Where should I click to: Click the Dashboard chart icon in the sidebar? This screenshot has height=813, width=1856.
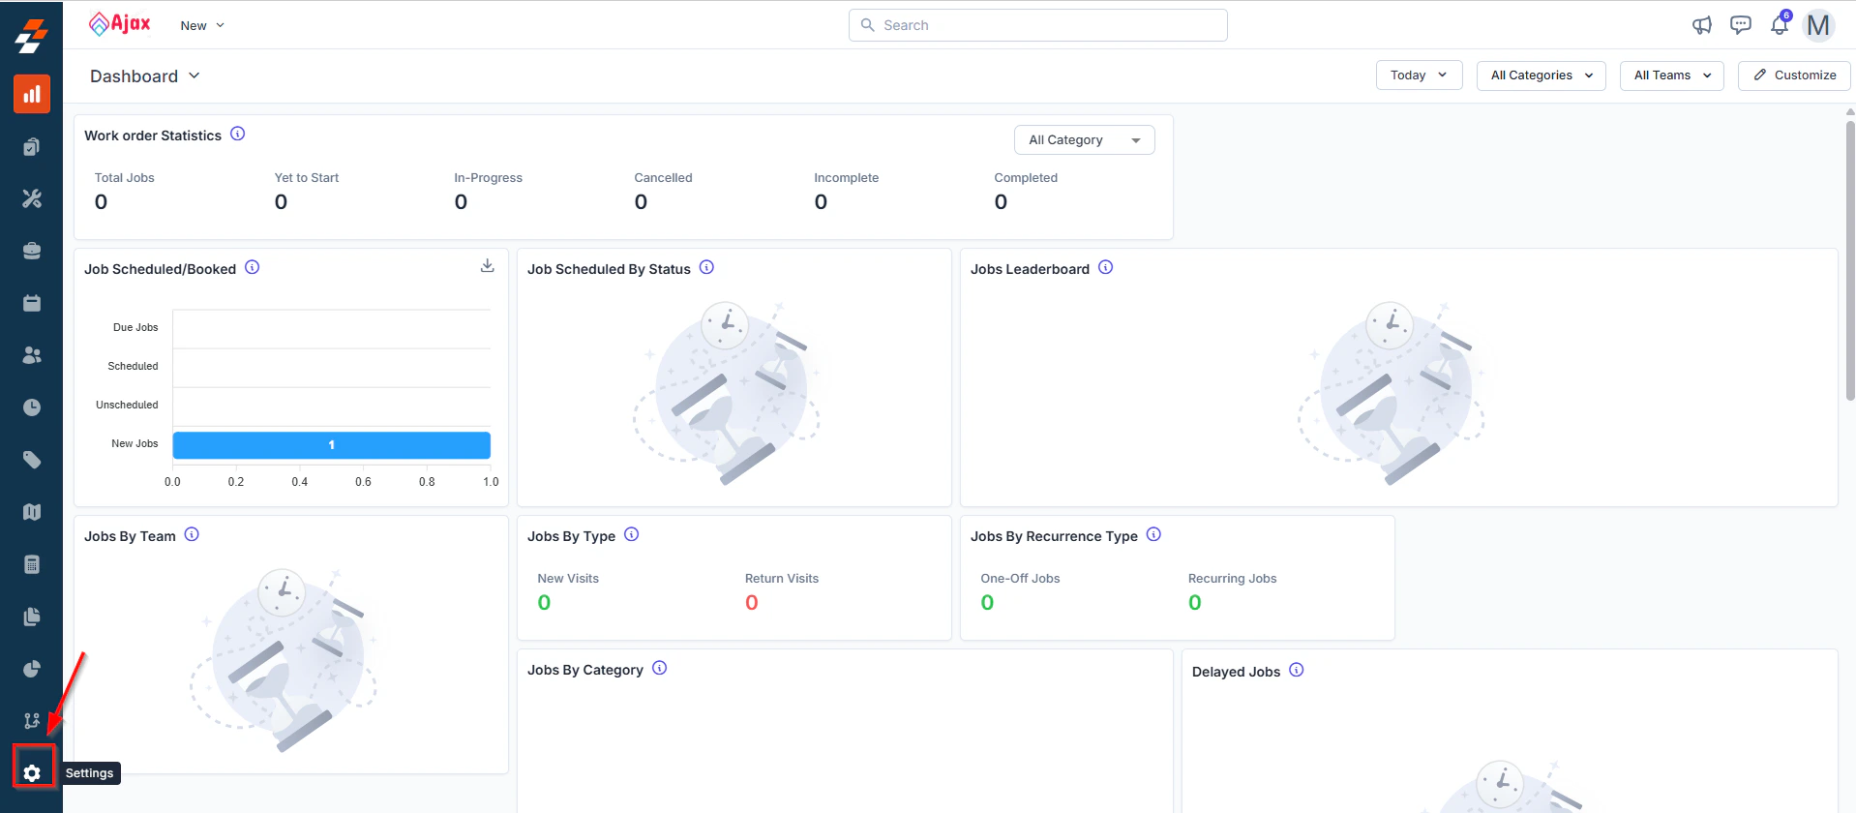click(x=32, y=94)
